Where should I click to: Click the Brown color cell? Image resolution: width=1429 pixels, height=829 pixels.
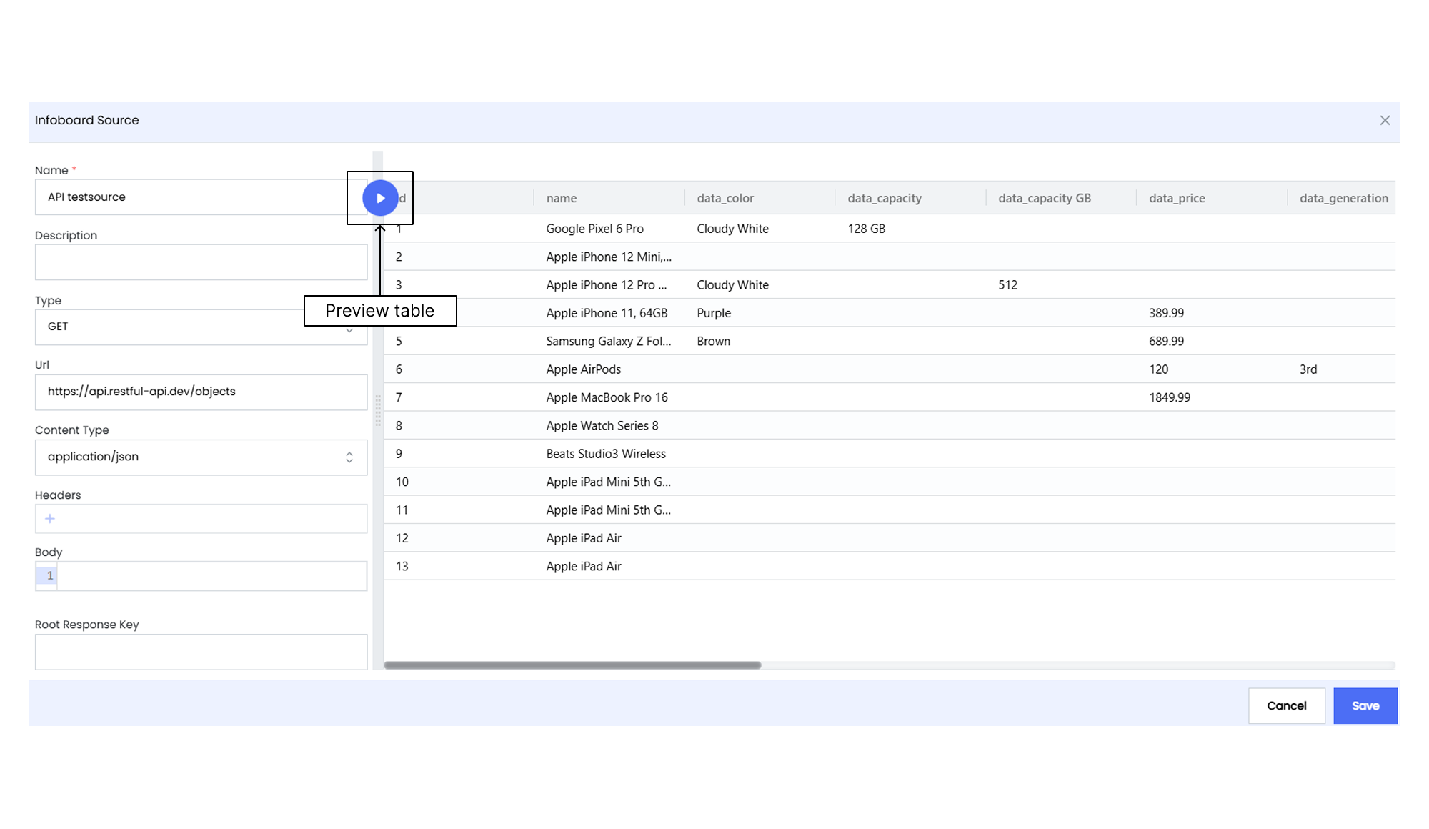point(760,342)
